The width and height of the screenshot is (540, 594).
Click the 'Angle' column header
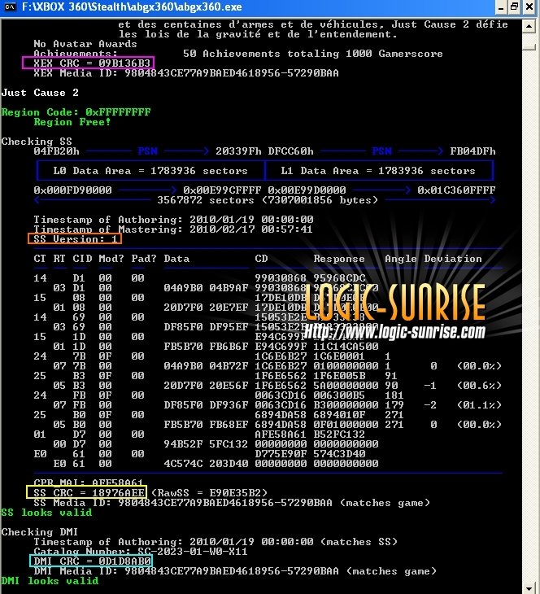(401, 259)
